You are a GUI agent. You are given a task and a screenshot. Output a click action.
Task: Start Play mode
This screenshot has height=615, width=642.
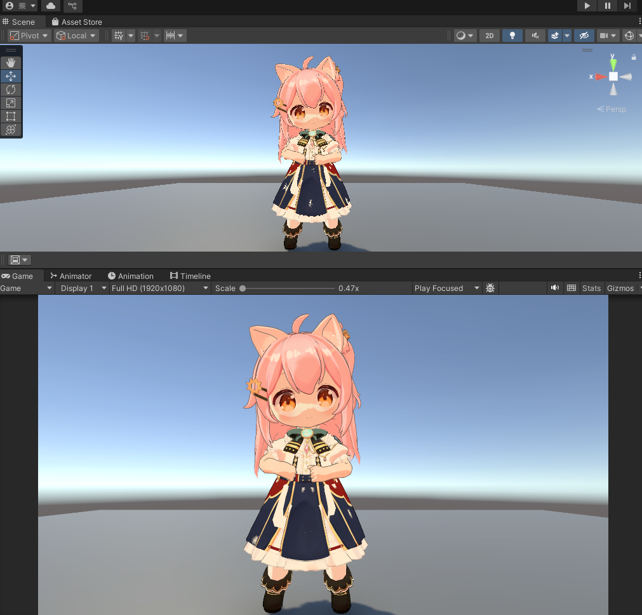587,6
